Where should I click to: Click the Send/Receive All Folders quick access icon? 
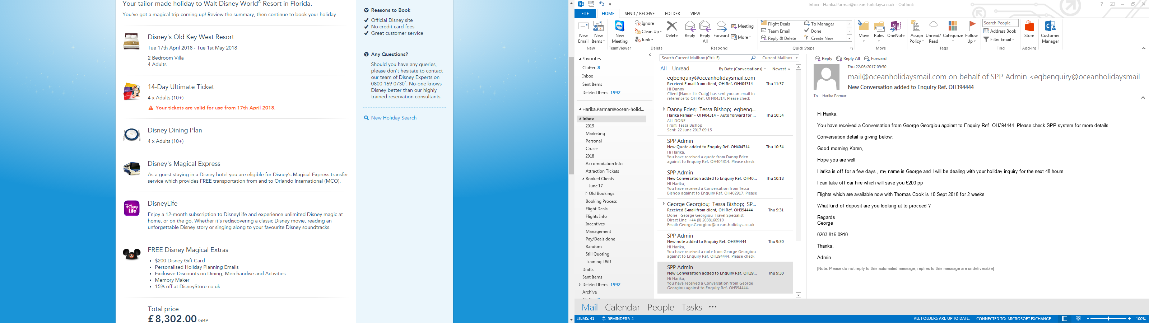[591, 4]
